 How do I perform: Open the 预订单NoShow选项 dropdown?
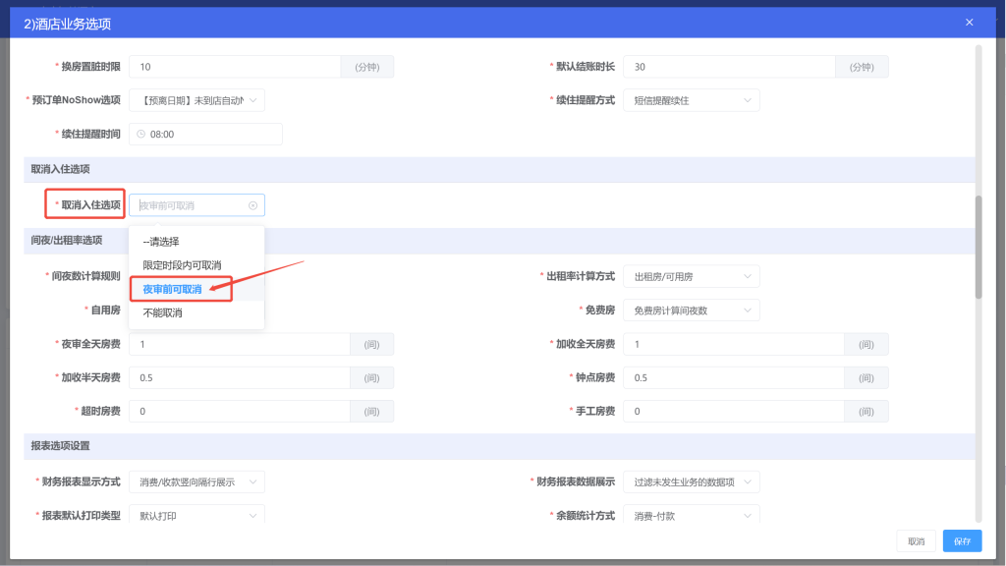(x=196, y=100)
